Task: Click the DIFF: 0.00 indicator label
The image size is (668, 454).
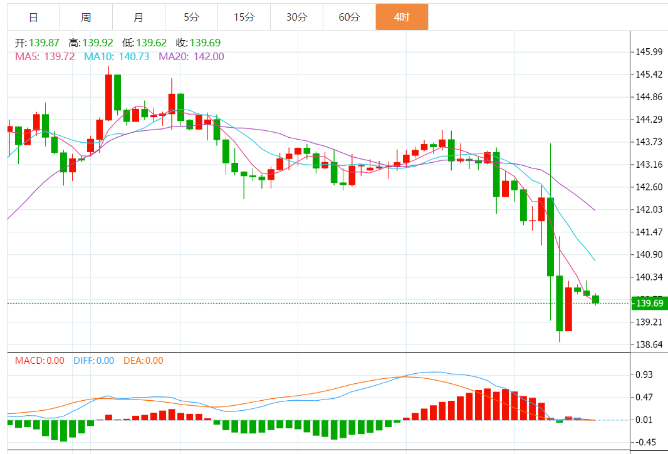Action: pos(94,361)
